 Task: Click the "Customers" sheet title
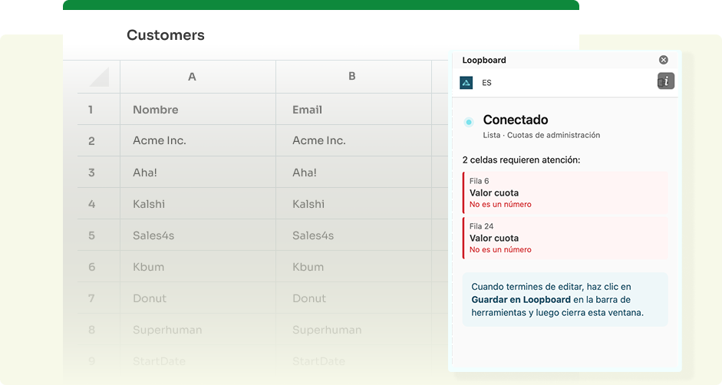(x=165, y=35)
